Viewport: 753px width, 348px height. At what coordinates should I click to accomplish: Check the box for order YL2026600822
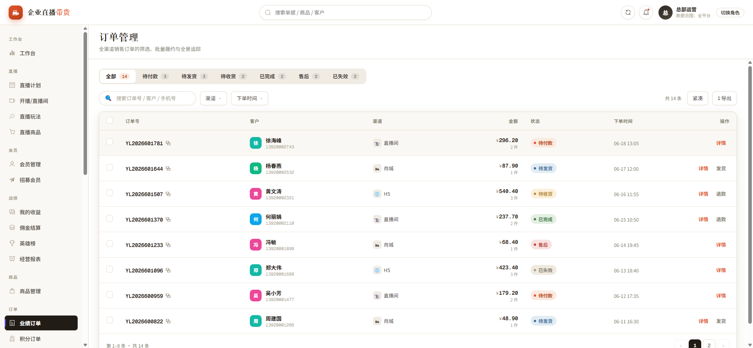tap(110, 320)
